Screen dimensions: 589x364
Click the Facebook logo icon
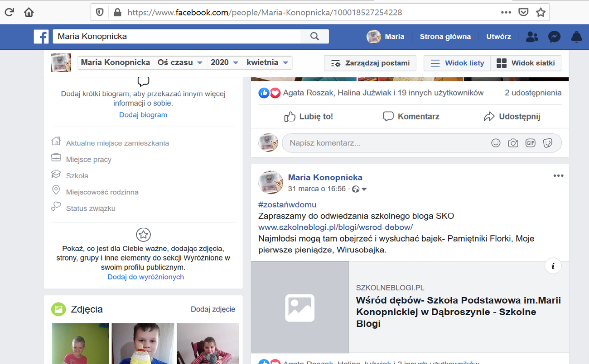tap(41, 37)
